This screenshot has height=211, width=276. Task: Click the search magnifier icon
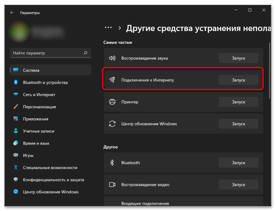86,53
